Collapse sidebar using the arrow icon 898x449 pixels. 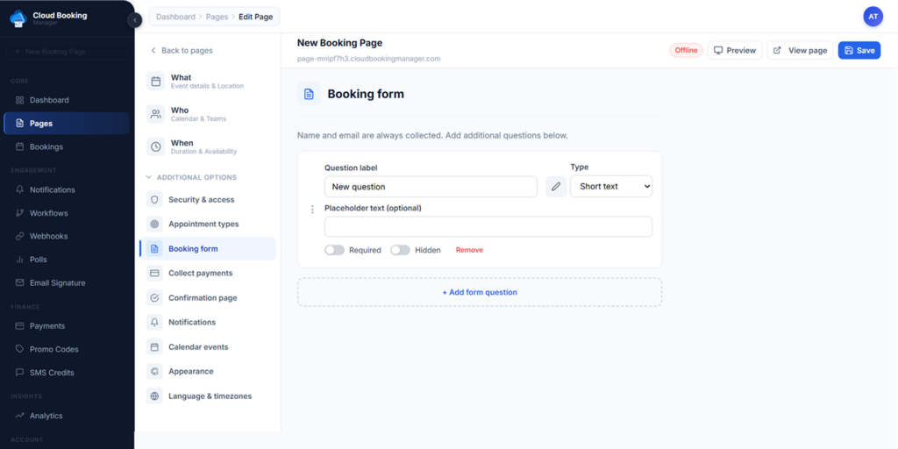134,20
